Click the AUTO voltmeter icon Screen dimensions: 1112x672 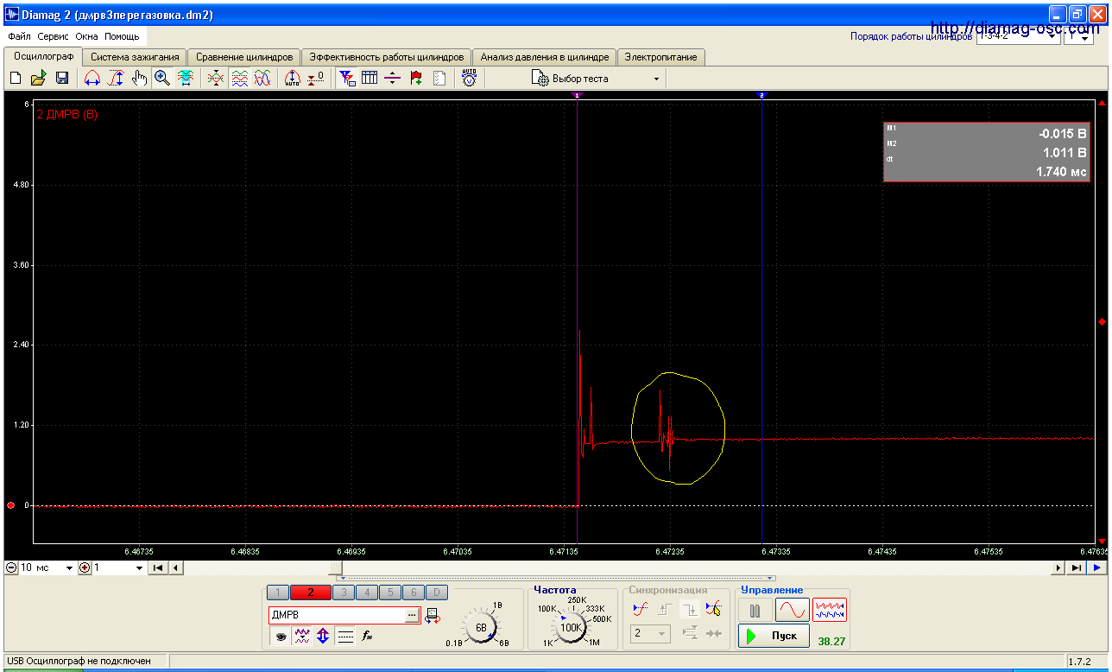469,79
